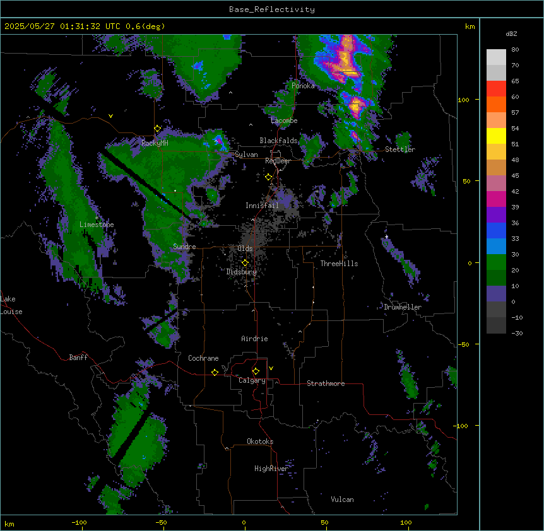Click the yellow diamond marker below Cochrane
The height and width of the screenshot is (531, 544).
click(215, 372)
